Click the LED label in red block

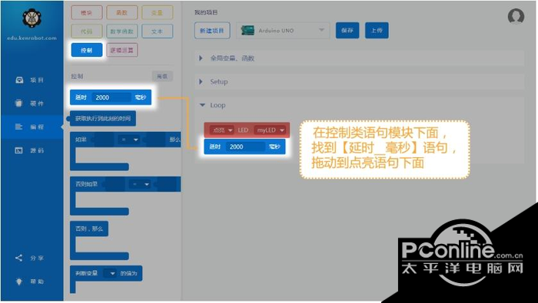[243, 130]
